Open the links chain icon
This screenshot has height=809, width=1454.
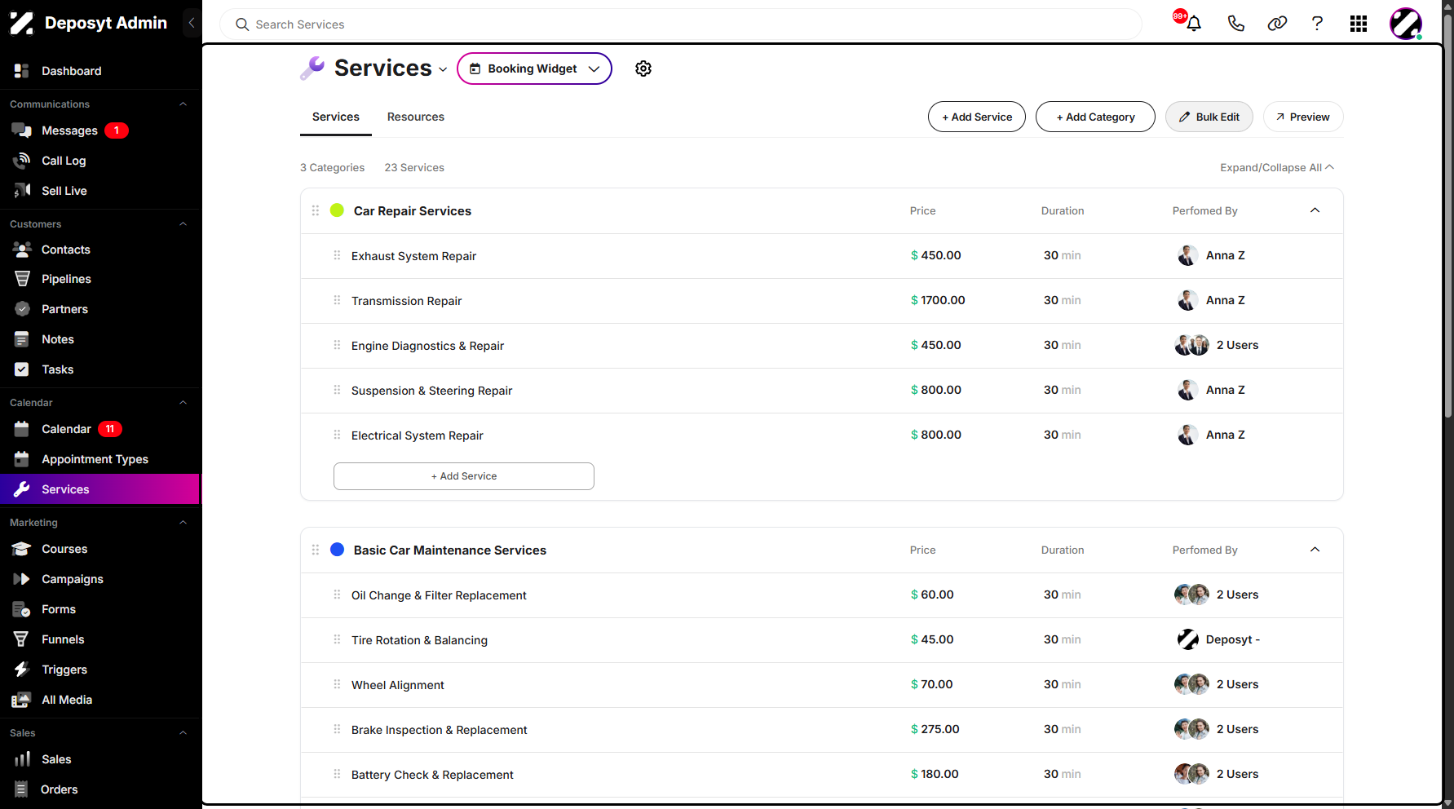click(1277, 24)
